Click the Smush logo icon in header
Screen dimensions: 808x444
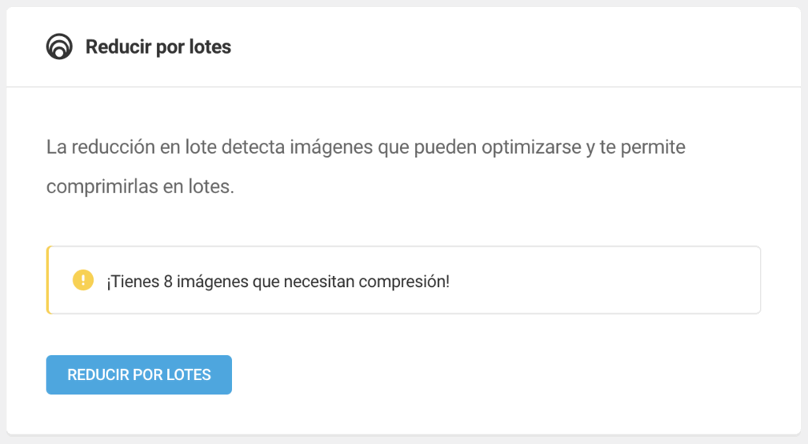coord(59,47)
